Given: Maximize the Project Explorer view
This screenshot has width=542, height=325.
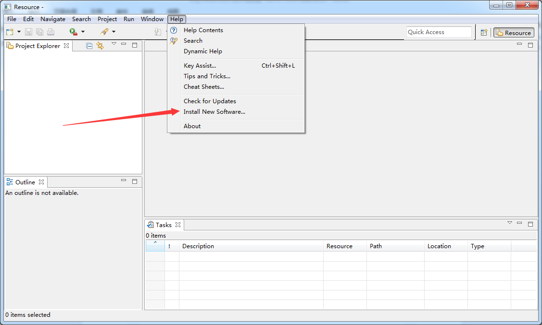Looking at the screenshot, I should tap(135, 45).
